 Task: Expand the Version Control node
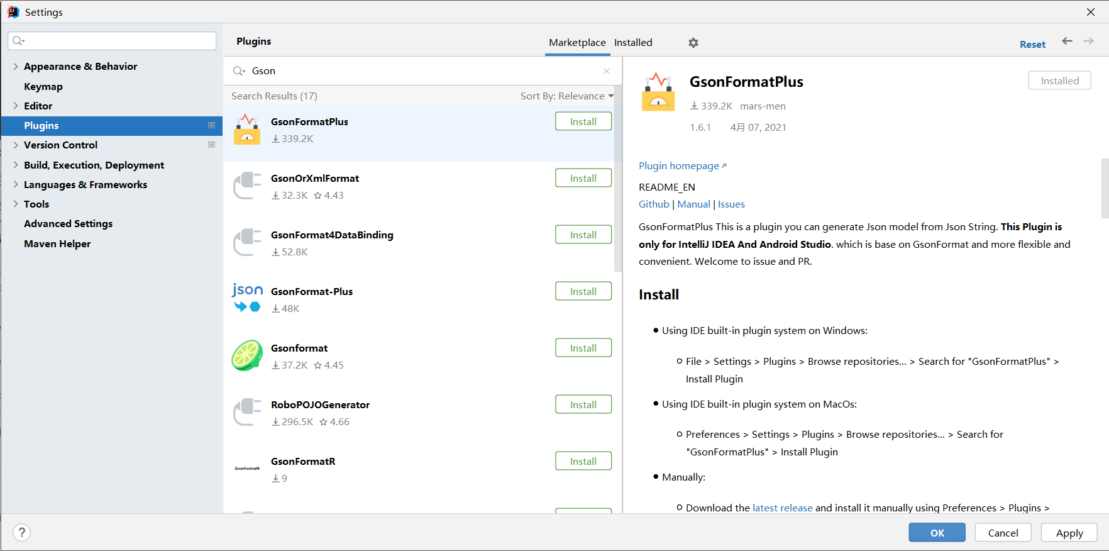(x=16, y=145)
